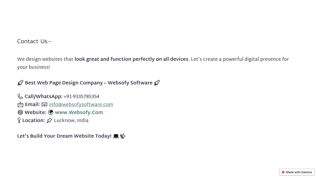The image size is (317, 178).
Task: Click the location pin icon before Location
Action: click(x=19, y=120)
